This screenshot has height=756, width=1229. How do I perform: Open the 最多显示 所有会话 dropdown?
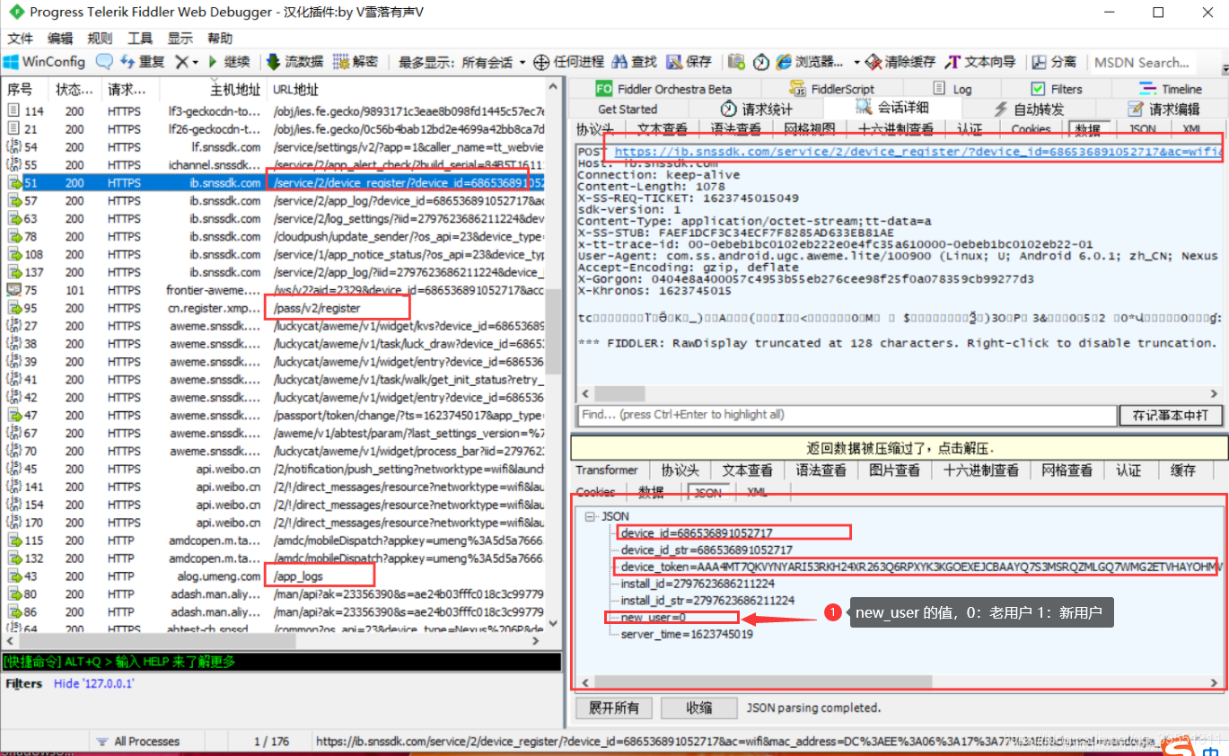click(x=462, y=62)
